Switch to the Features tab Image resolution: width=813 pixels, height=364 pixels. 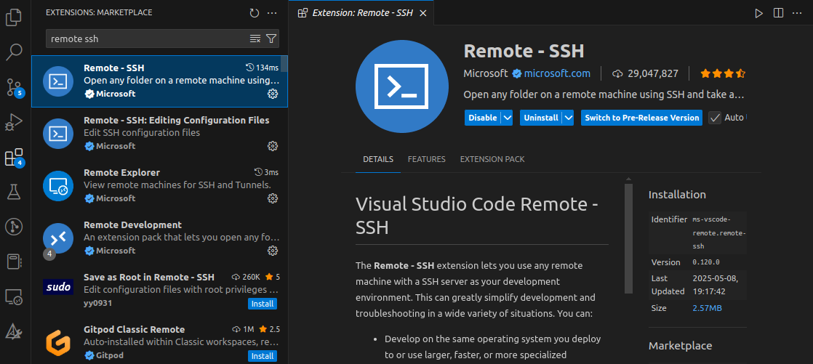coord(426,159)
